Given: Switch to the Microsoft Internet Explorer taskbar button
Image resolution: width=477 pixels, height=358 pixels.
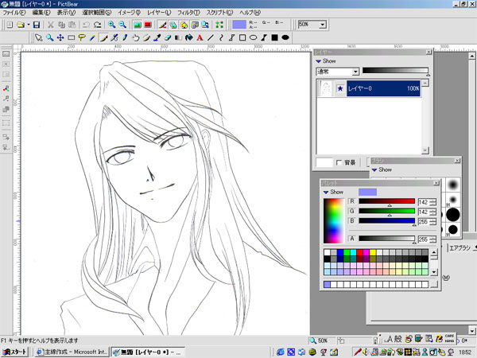Looking at the screenshot, I should click(x=73, y=351).
